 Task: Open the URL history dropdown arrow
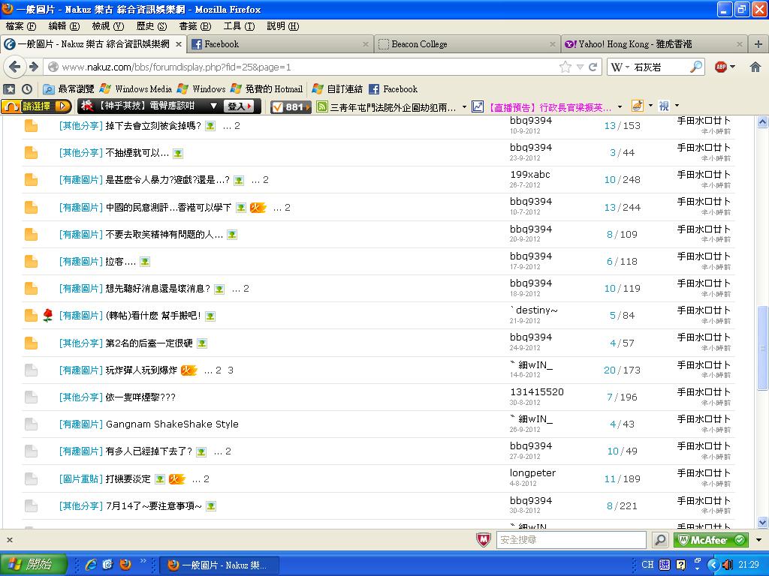pyautogui.click(x=580, y=67)
